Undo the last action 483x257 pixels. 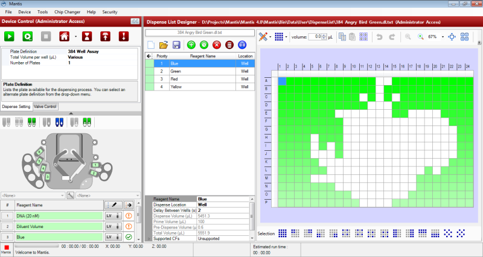(x=380, y=37)
